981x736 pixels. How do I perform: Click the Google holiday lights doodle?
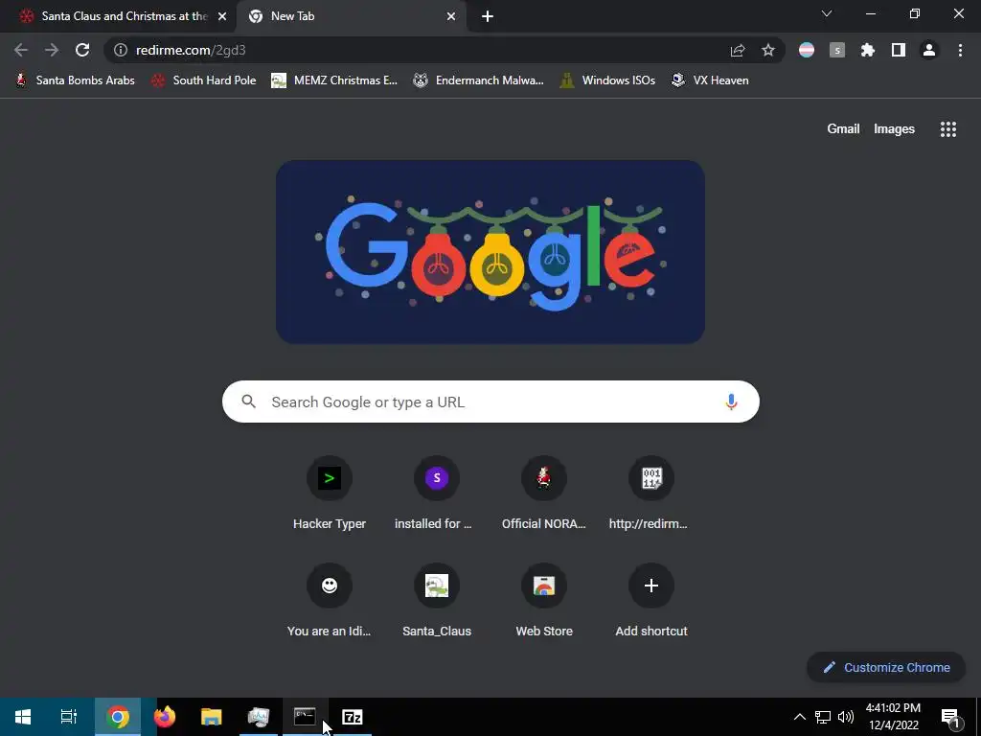tap(490, 252)
